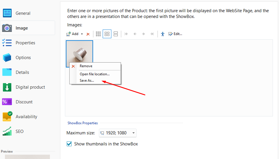279x159 pixels.
Task: Select Save As... in context menu
Action: pos(87,81)
